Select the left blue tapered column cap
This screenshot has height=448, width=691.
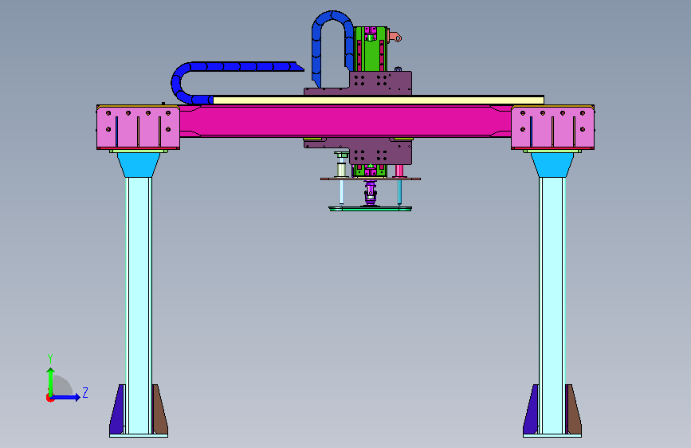tap(139, 165)
